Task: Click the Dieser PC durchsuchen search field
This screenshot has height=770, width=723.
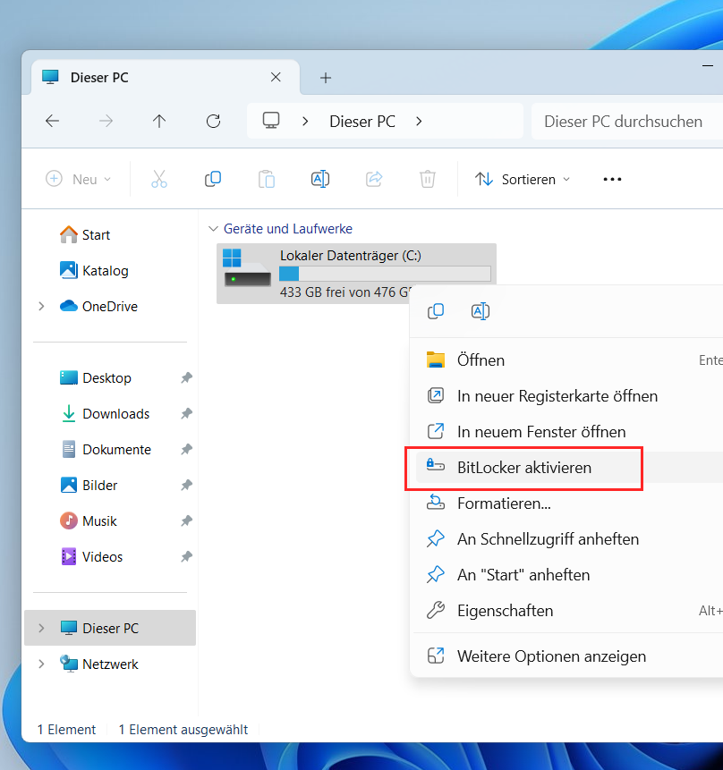Action: (x=627, y=122)
